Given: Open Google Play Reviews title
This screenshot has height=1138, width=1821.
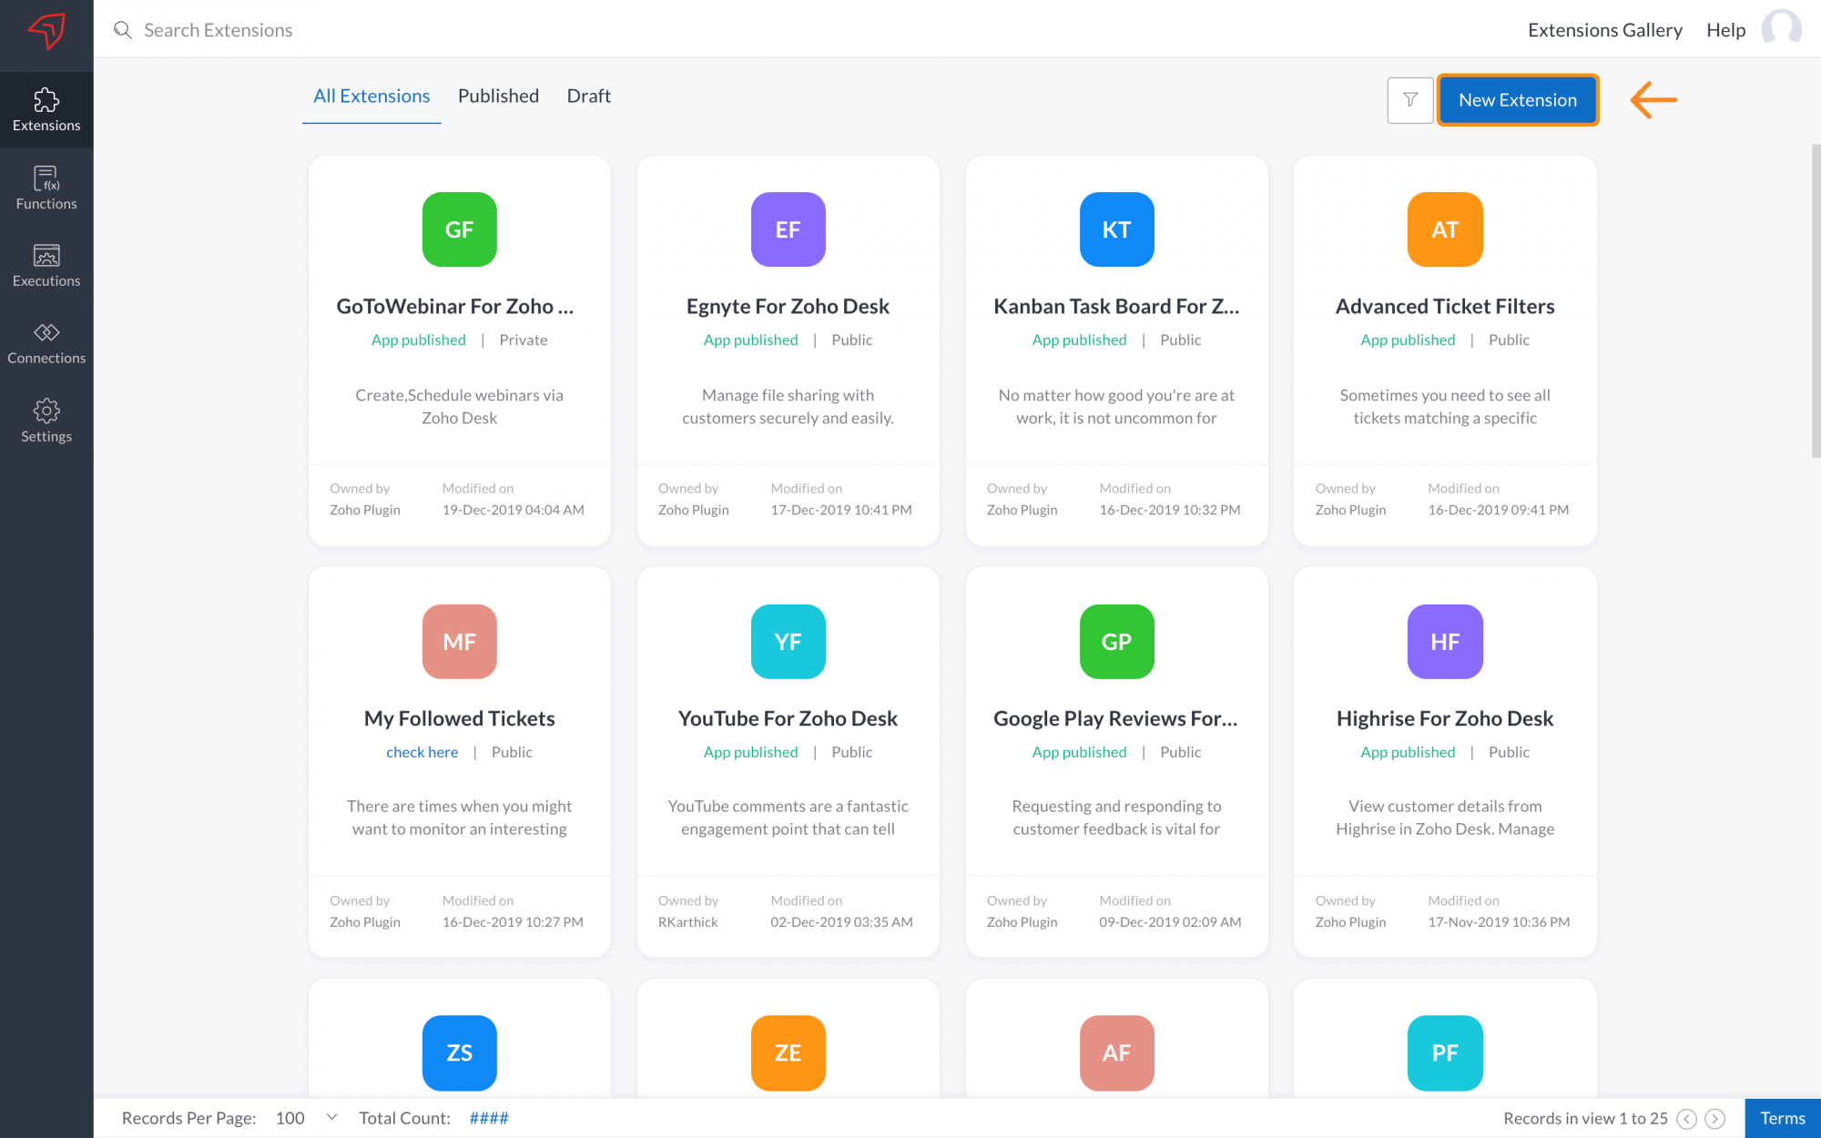Looking at the screenshot, I should (x=1115, y=718).
